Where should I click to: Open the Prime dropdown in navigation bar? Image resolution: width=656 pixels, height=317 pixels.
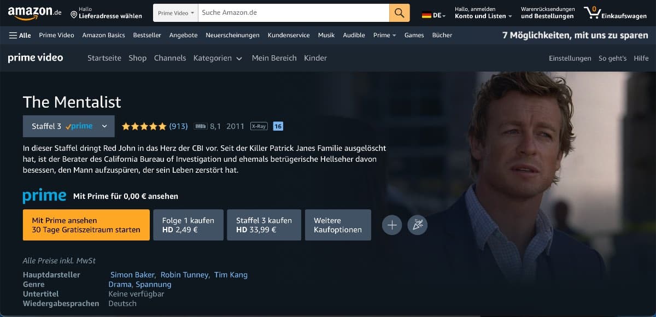(385, 35)
